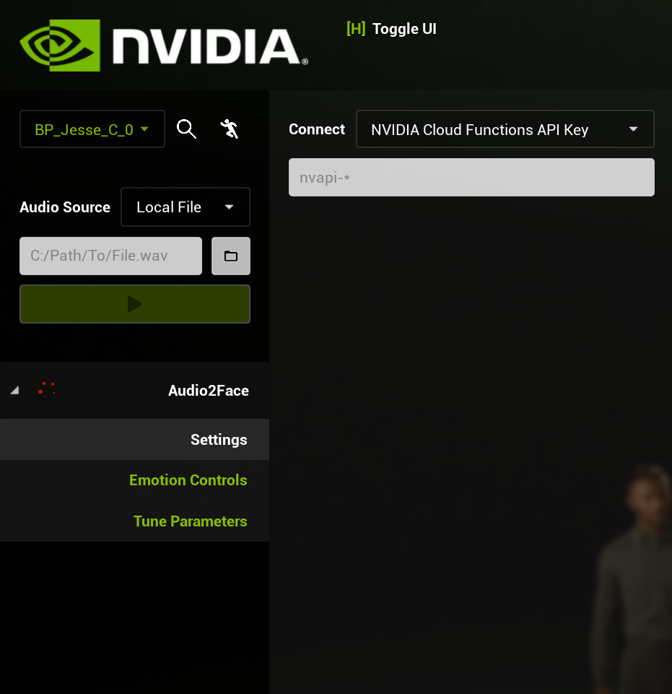
Task: Open the NVIDIA Cloud Functions API Key dropdown
Action: click(x=505, y=129)
